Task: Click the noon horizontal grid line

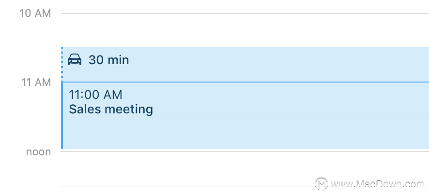Action: (x=245, y=152)
